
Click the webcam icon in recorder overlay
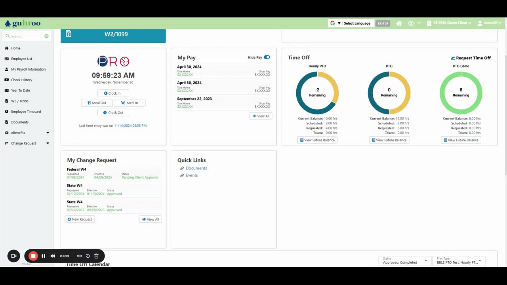[13, 256]
